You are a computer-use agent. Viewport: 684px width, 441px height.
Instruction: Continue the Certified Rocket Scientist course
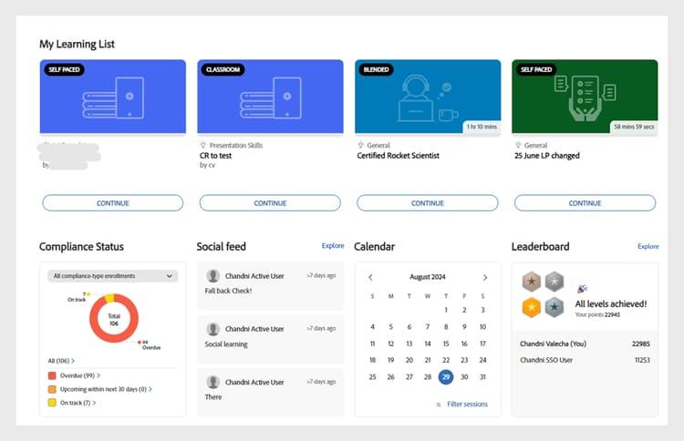pos(428,203)
